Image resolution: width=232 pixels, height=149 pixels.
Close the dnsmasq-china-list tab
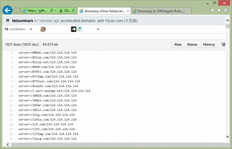tap(127, 11)
